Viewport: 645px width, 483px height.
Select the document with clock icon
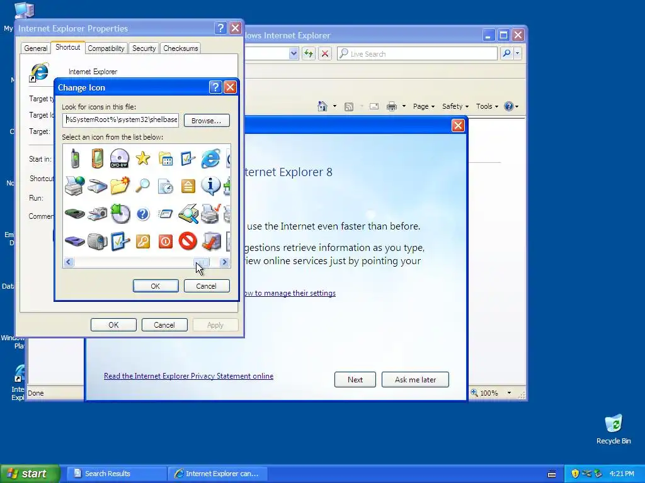click(x=166, y=186)
